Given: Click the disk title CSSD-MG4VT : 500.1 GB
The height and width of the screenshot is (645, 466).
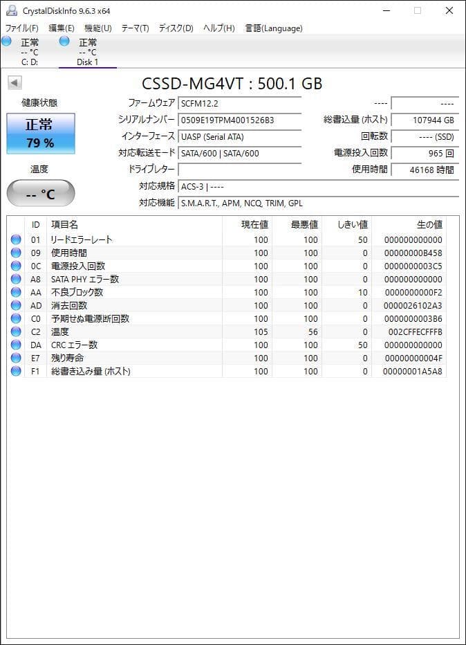Looking at the screenshot, I should point(232,84).
